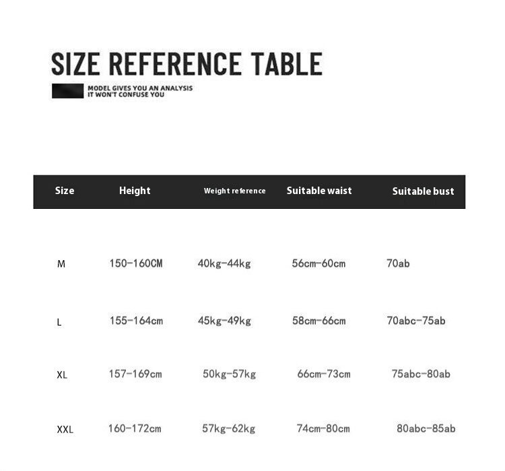Image resolution: width=505 pixels, height=471 pixels.
Task: Select the L size row label
Action: pyautogui.click(x=59, y=322)
